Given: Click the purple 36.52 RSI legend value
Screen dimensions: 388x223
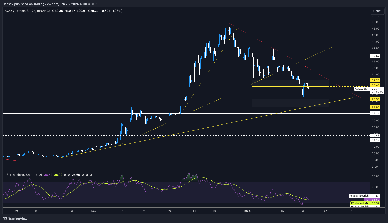Looking at the screenshot, I should pyautogui.click(x=48, y=175).
